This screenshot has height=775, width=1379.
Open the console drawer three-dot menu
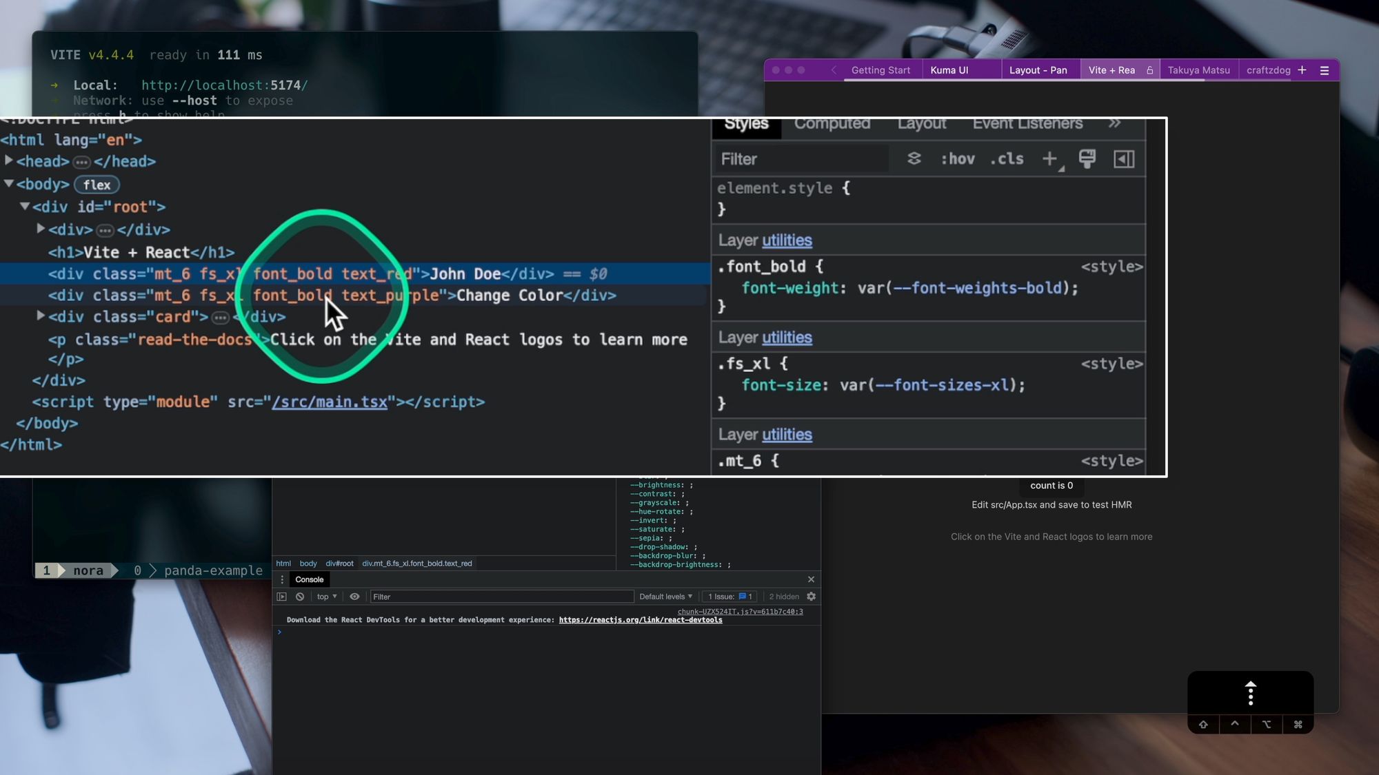click(282, 579)
